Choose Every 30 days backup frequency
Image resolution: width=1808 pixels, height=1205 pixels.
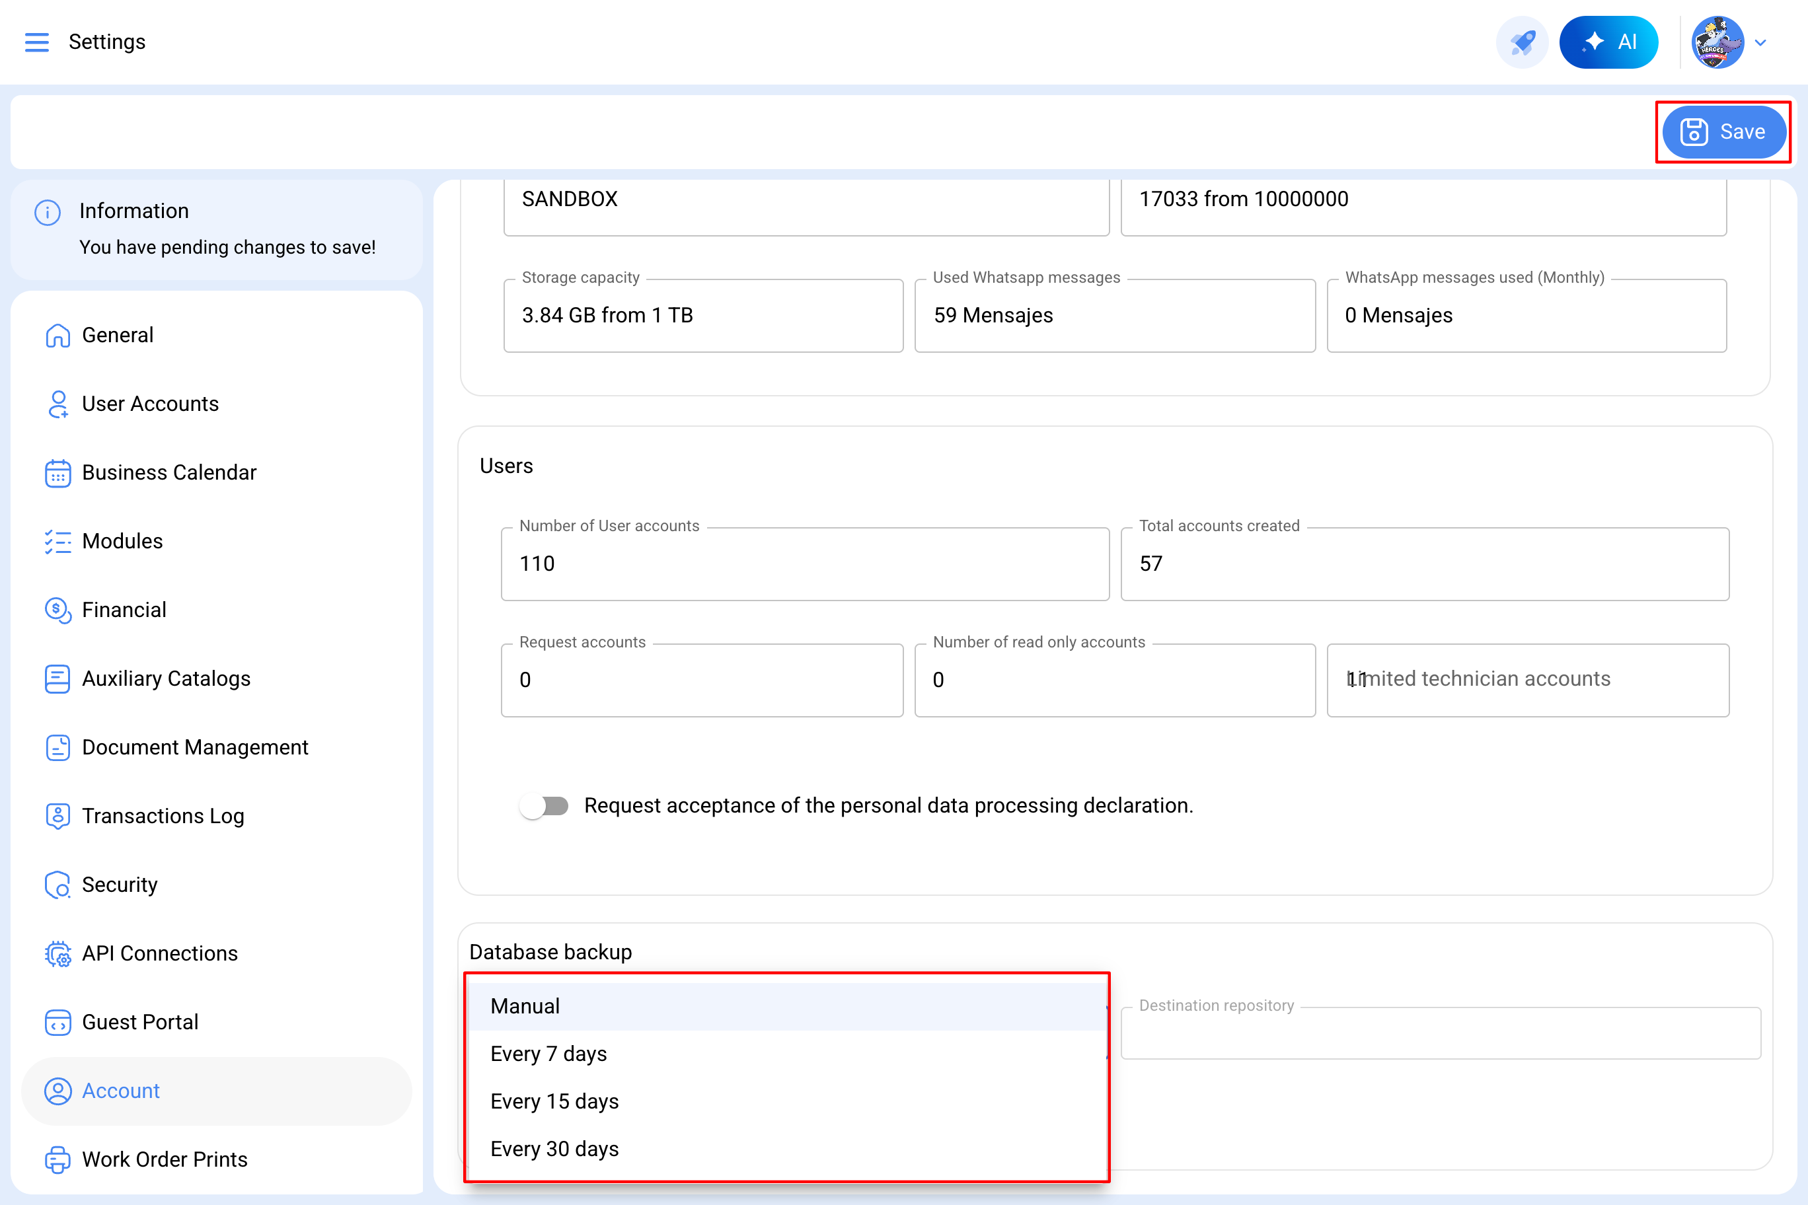(x=554, y=1149)
